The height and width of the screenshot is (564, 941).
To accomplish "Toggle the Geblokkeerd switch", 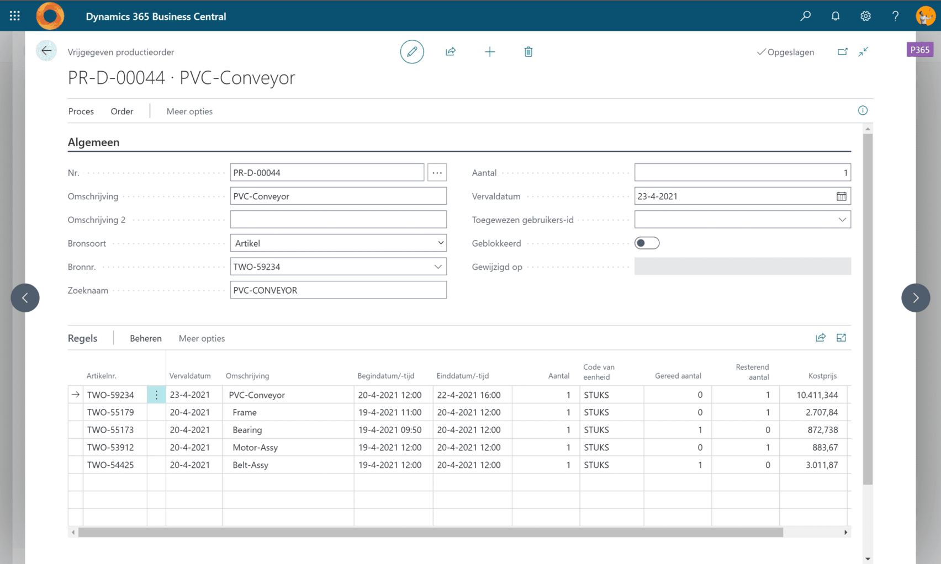I will 647,243.
